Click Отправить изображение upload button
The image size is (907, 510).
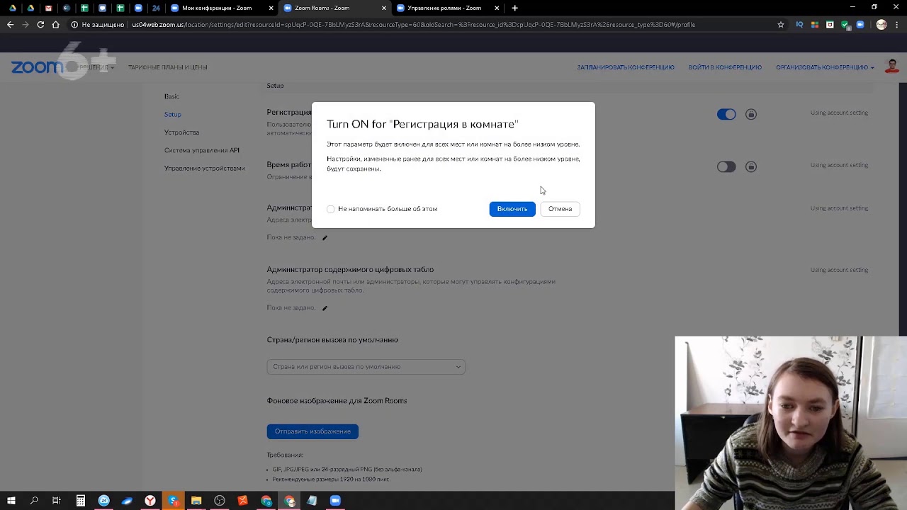(x=312, y=431)
